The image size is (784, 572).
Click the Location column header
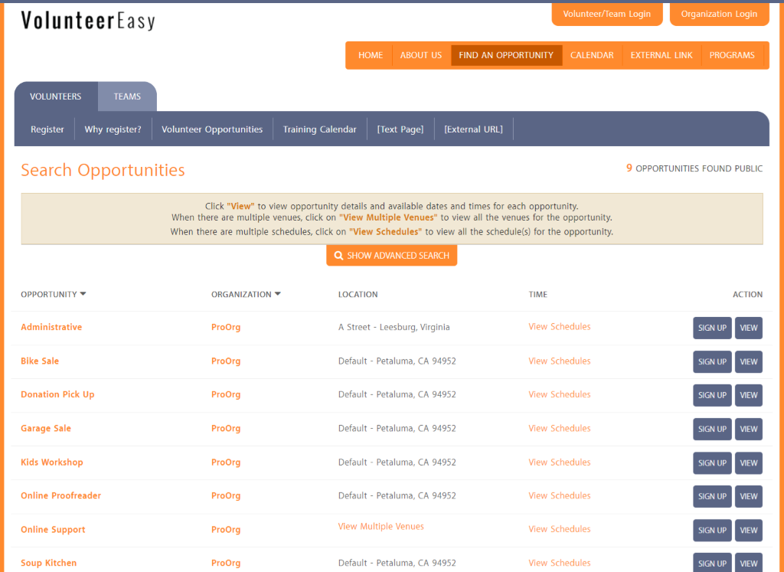coord(358,295)
